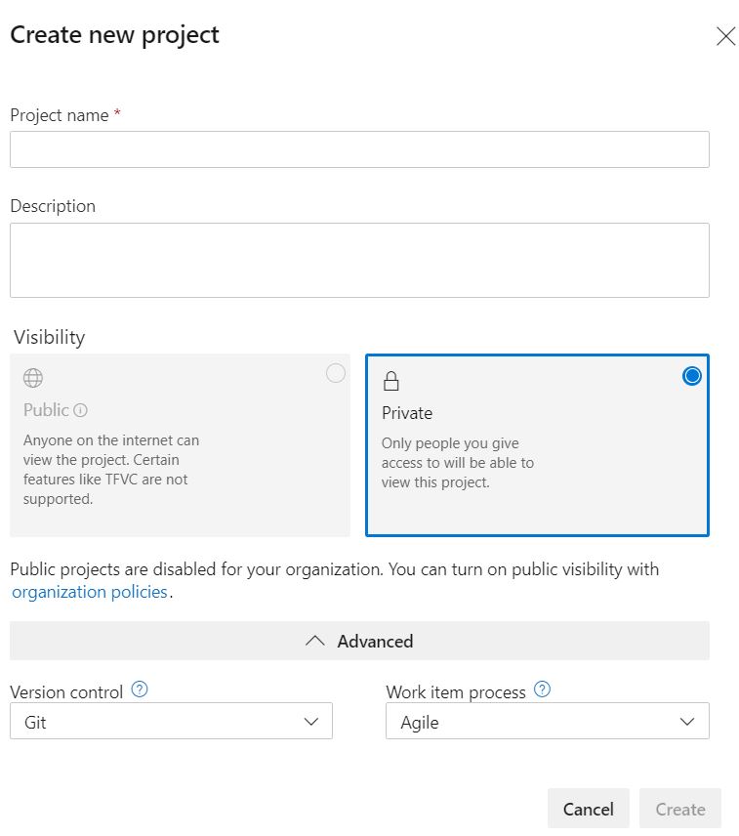Click inside the Project name field
Screen dimensions: 739x836
tap(359, 148)
